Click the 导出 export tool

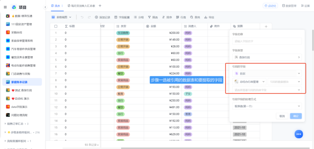click(209, 17)
